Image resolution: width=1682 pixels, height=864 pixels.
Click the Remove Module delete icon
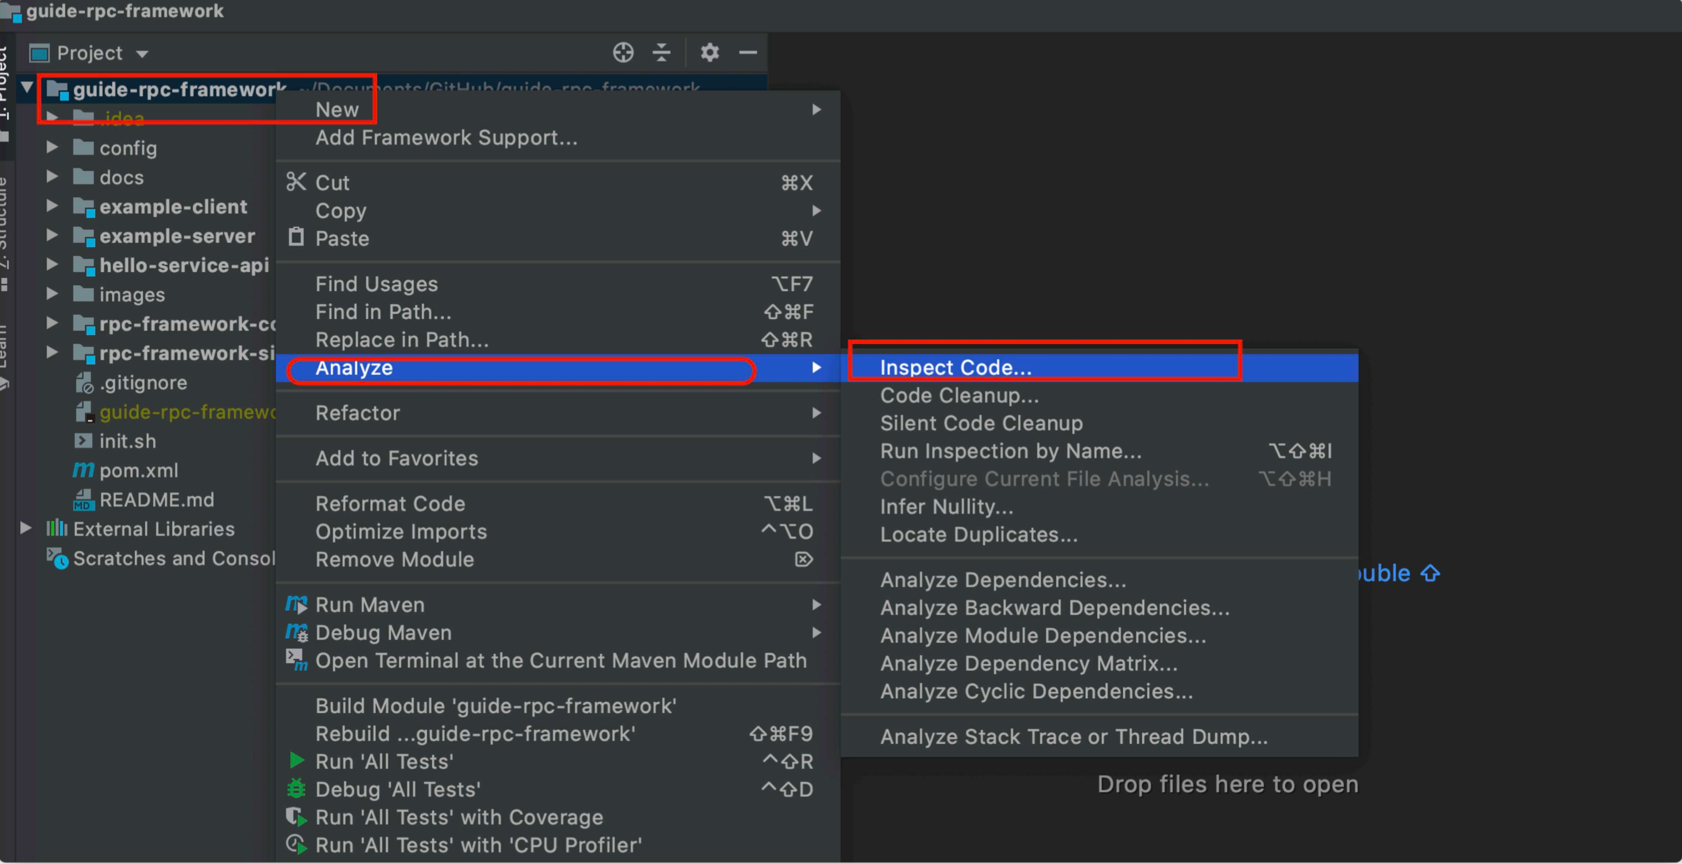[x=804, y=559]
